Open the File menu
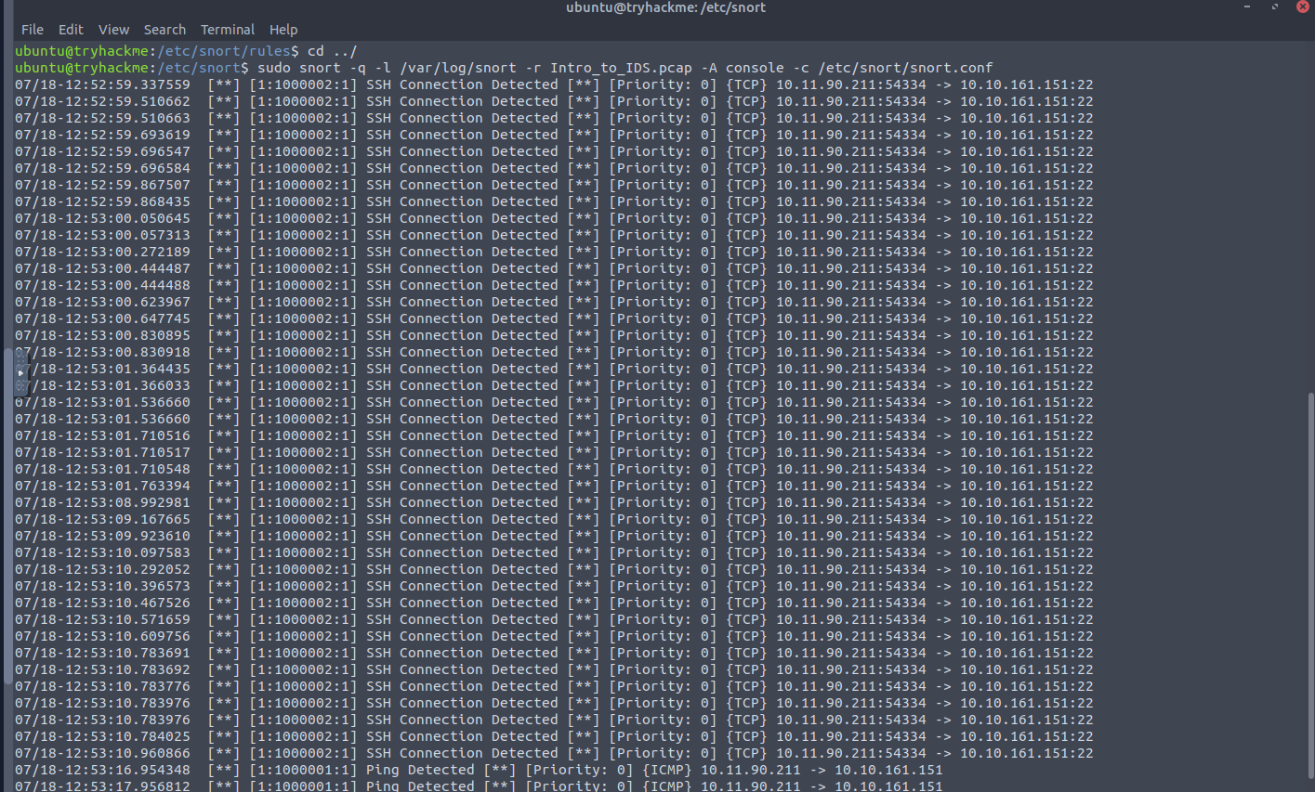The height and width of the screenshot is (792, 1315). pos(33,30)
